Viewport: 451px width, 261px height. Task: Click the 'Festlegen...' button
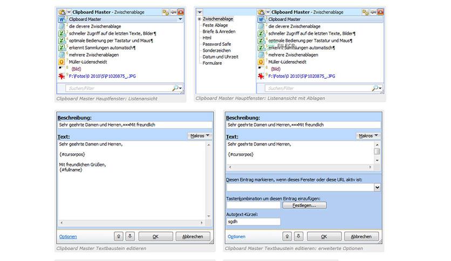[x=304, y=205]
